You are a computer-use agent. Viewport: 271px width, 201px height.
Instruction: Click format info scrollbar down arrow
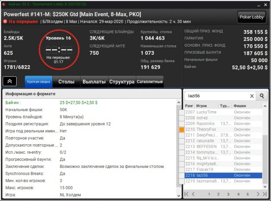point(179,196)
